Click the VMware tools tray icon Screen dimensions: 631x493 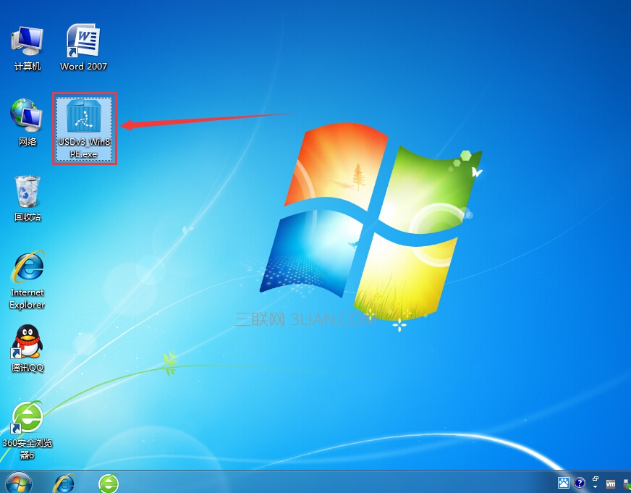click(611, 484)
